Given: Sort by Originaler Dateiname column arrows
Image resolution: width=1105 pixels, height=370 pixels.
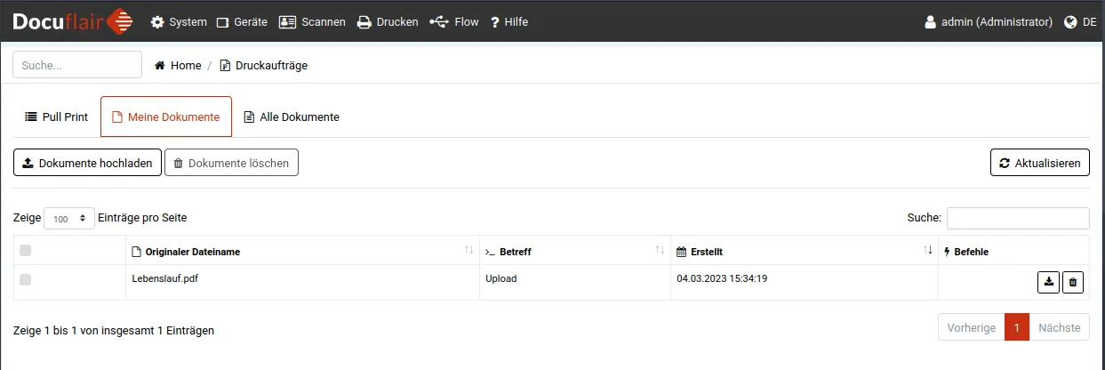Looking at the screenshot, I should click(468, 251).
